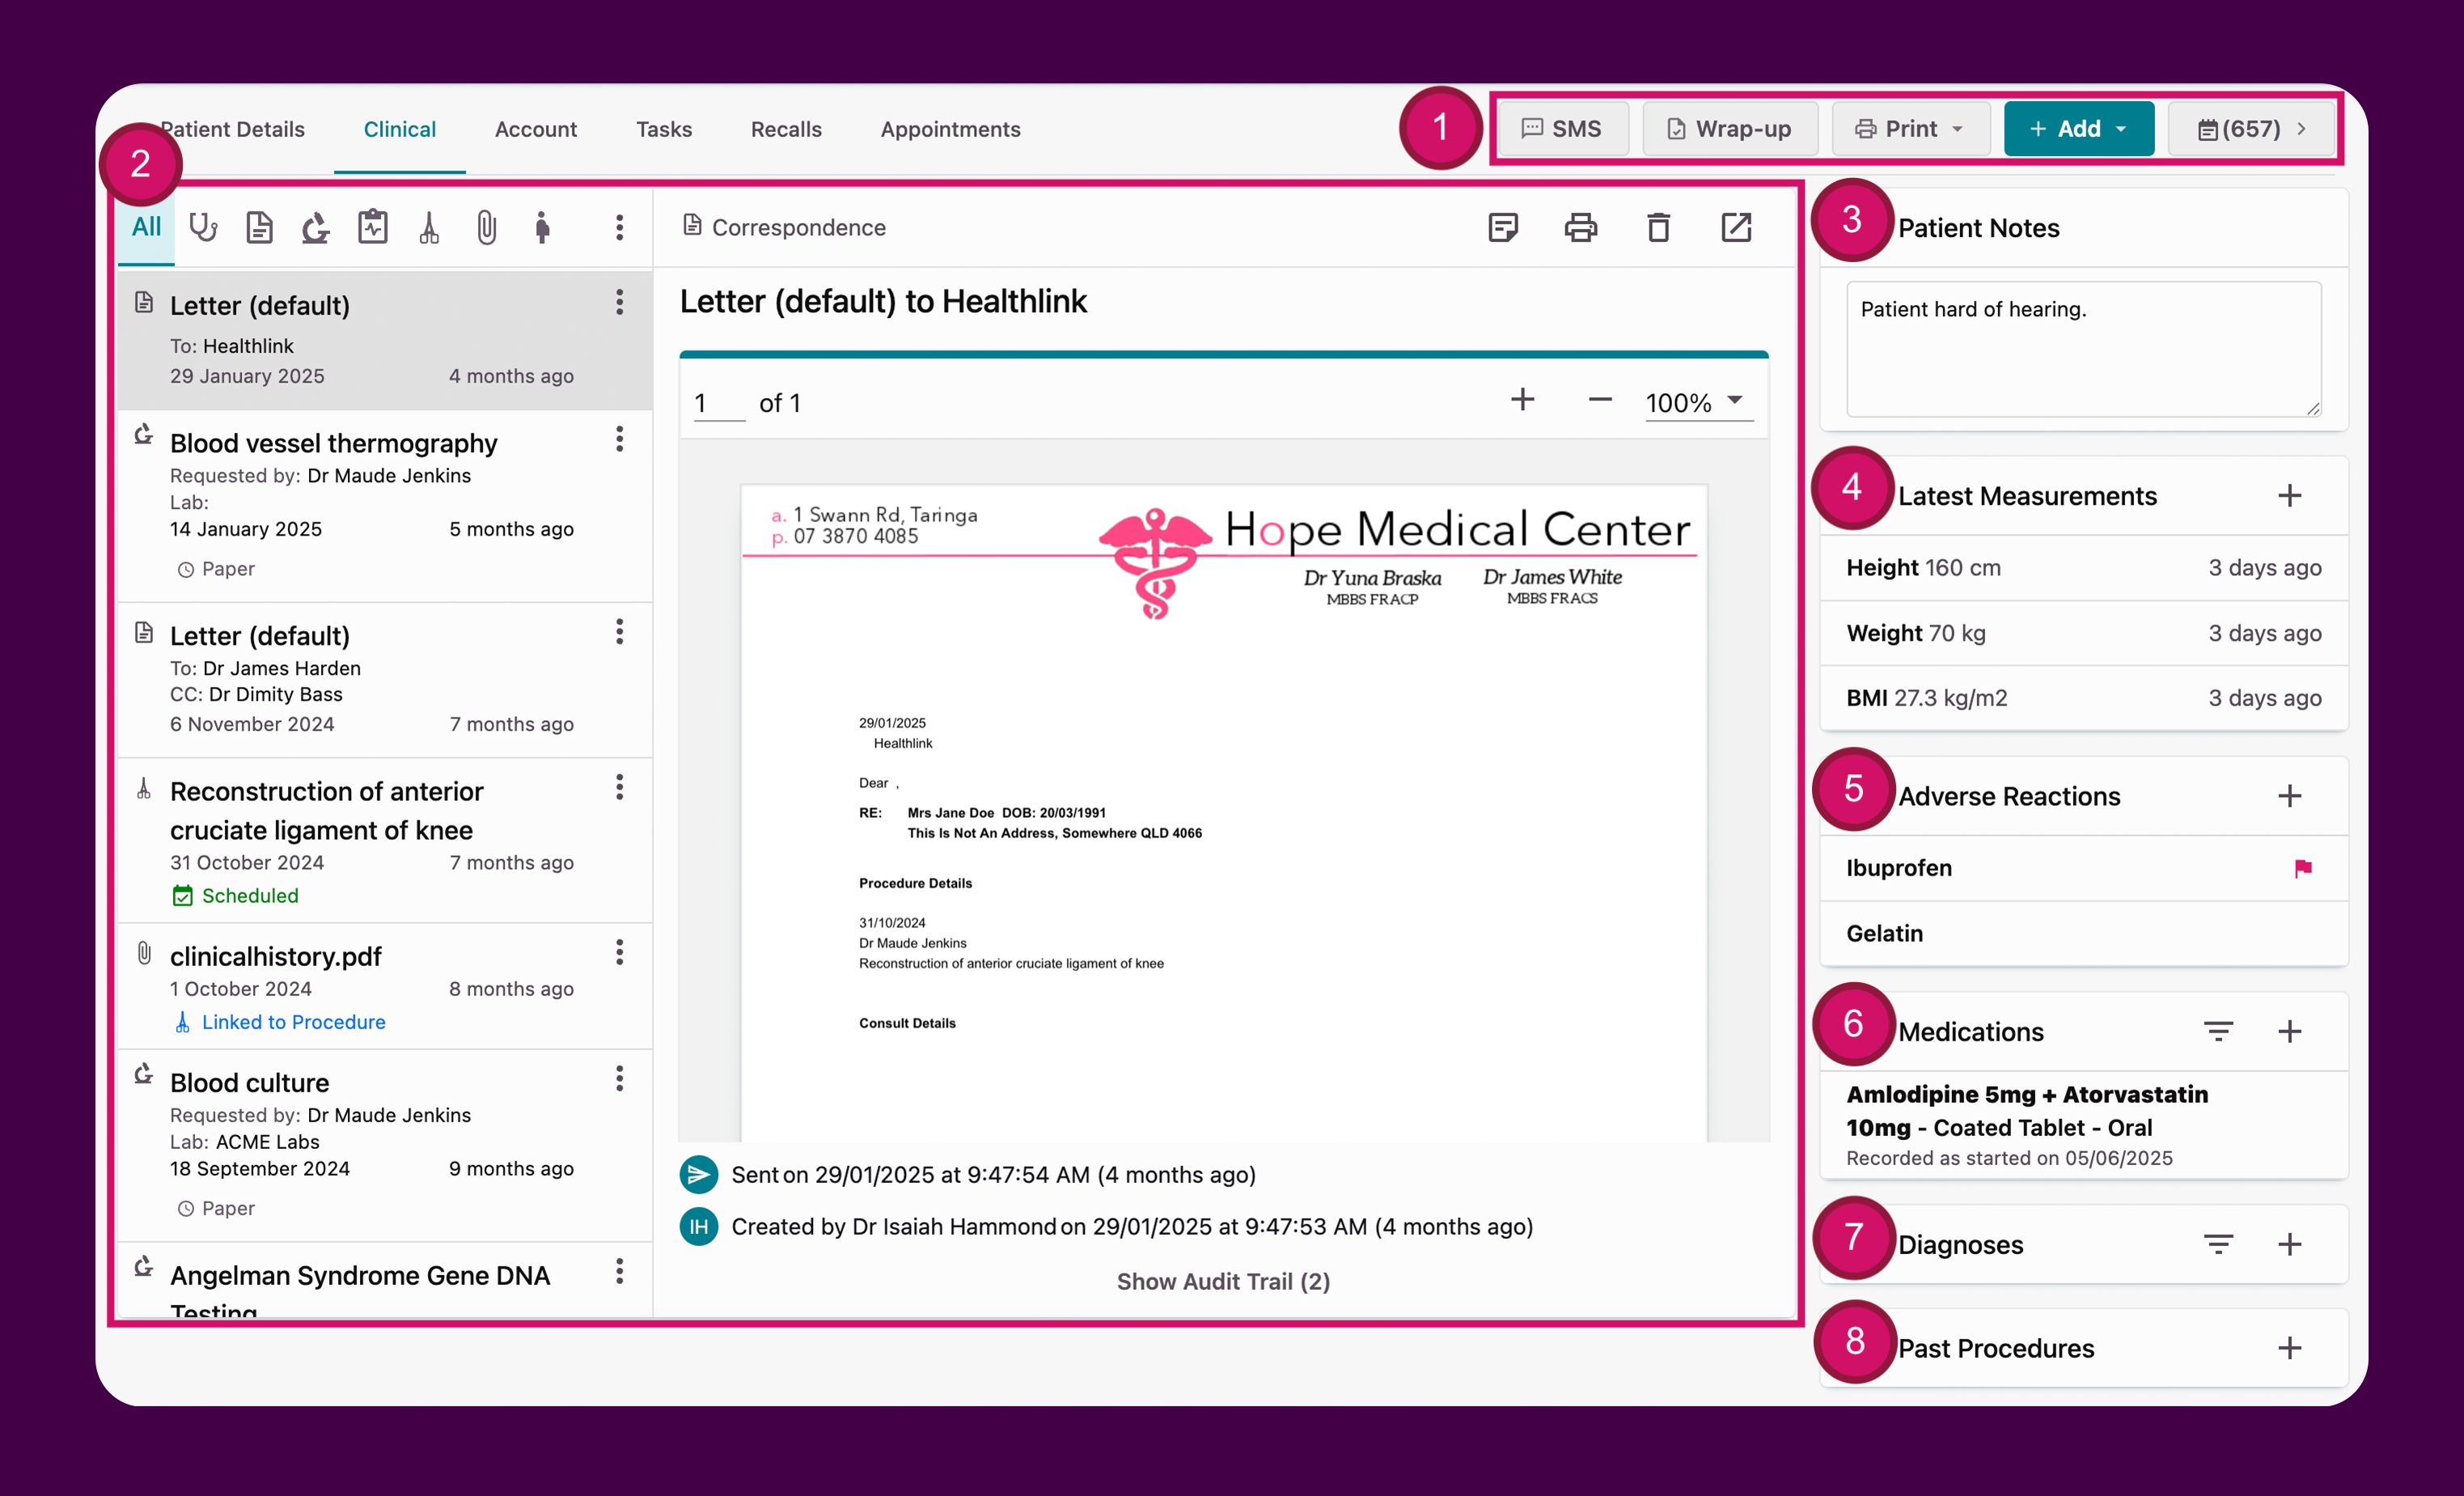2464x1496 pixels.
Task: Open the Recalls tab
Action: 786,129
